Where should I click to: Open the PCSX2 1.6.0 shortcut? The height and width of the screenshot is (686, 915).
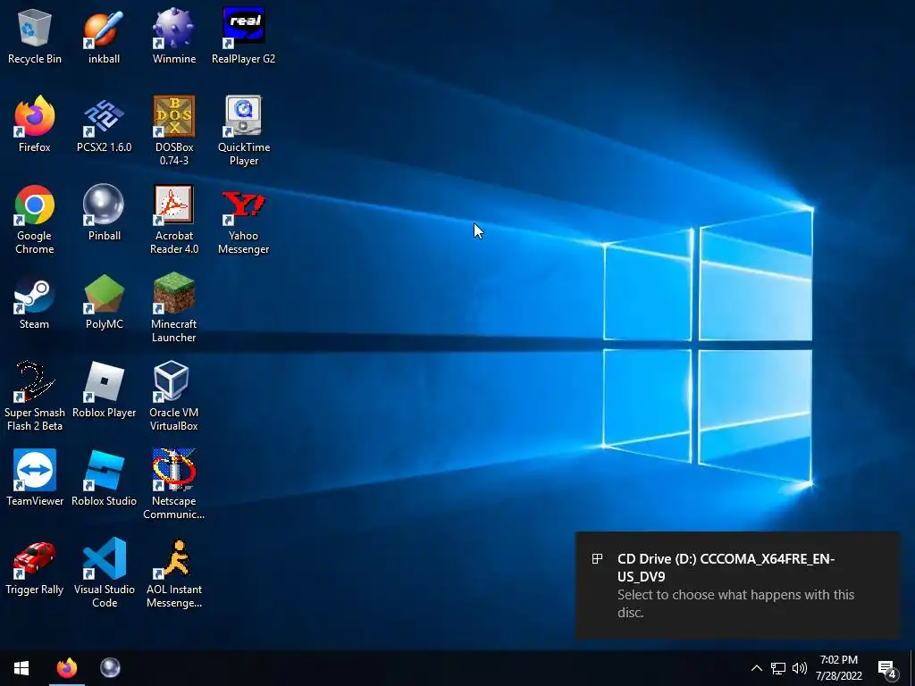(x=104, y=124)
